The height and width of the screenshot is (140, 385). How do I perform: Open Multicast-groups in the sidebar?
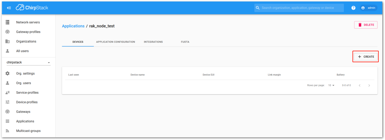[x=29, y=131]
